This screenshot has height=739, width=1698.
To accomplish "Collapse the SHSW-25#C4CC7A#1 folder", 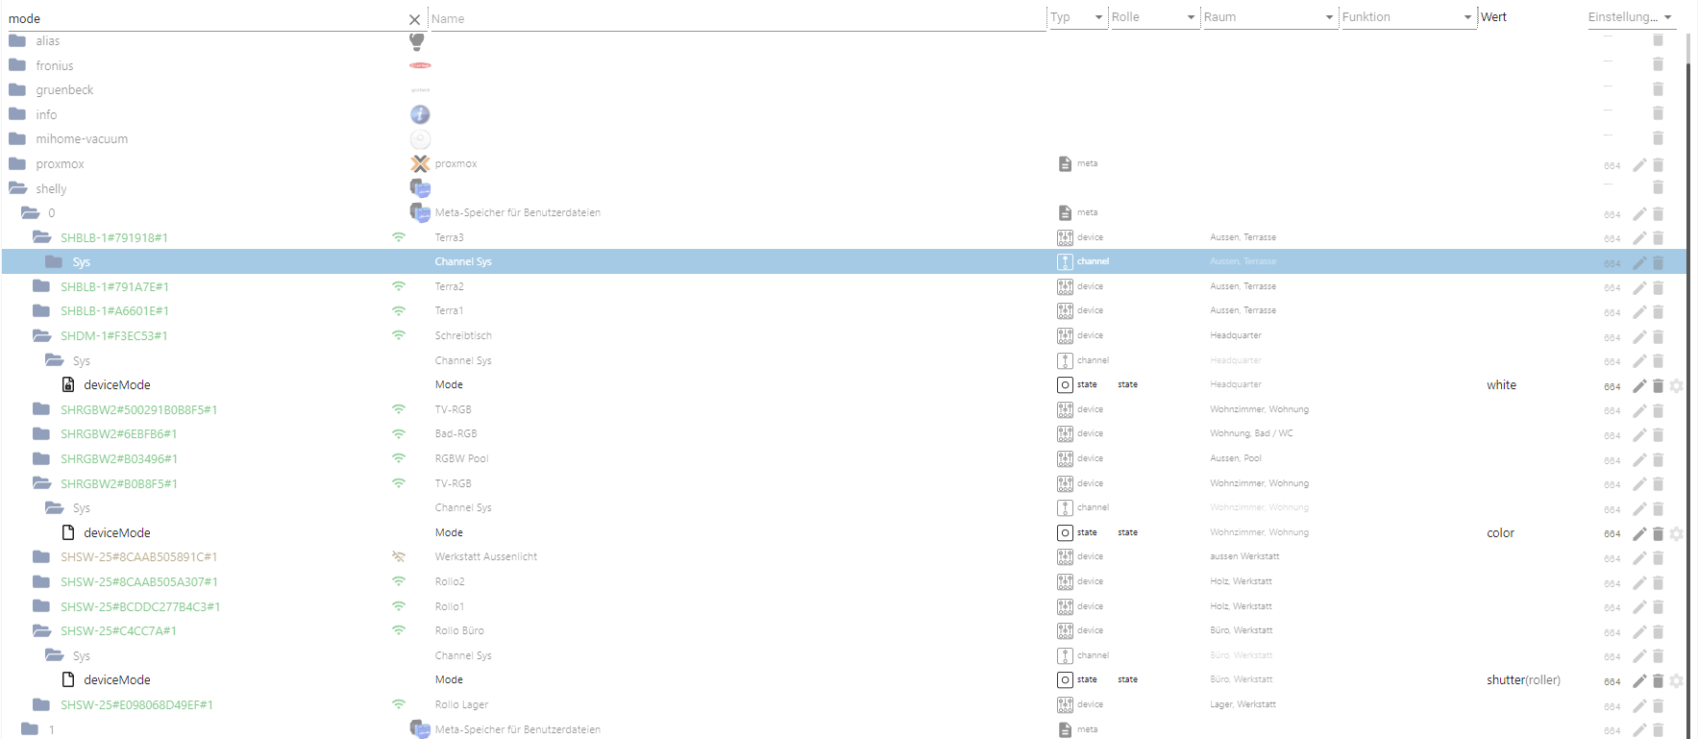I will (41, 630).
